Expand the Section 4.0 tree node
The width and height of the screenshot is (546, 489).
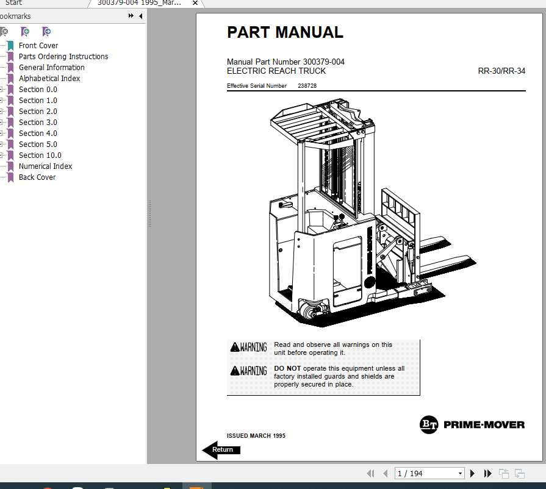[x=1, y=134]
